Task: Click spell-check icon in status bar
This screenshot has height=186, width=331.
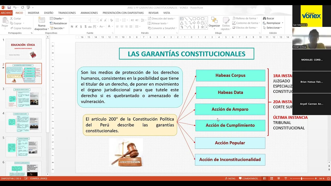Action: point(26,179)
